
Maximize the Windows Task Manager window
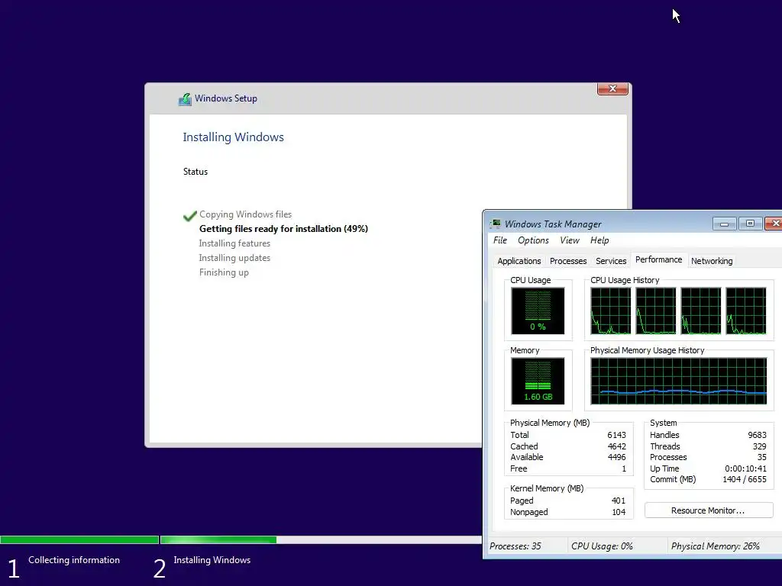point(750,224)
